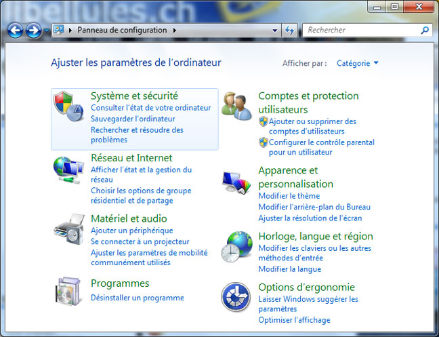Open Rechercher et résoudre des problèmes

(137, 135)
